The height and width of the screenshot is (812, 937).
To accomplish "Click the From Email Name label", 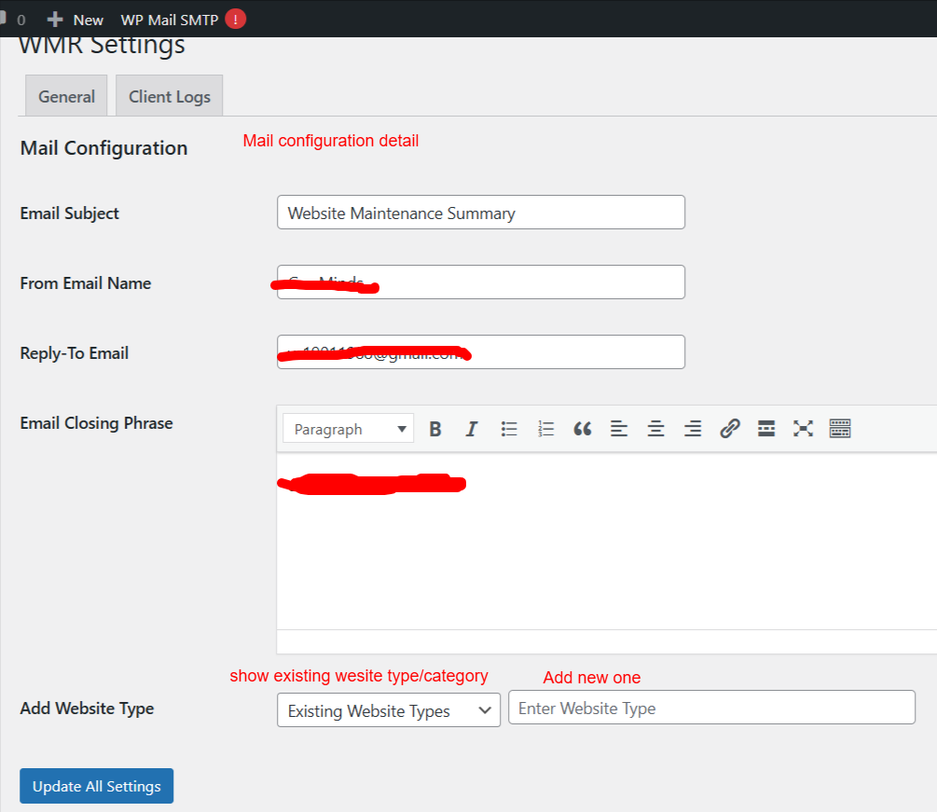I will (x=86, y=283).
